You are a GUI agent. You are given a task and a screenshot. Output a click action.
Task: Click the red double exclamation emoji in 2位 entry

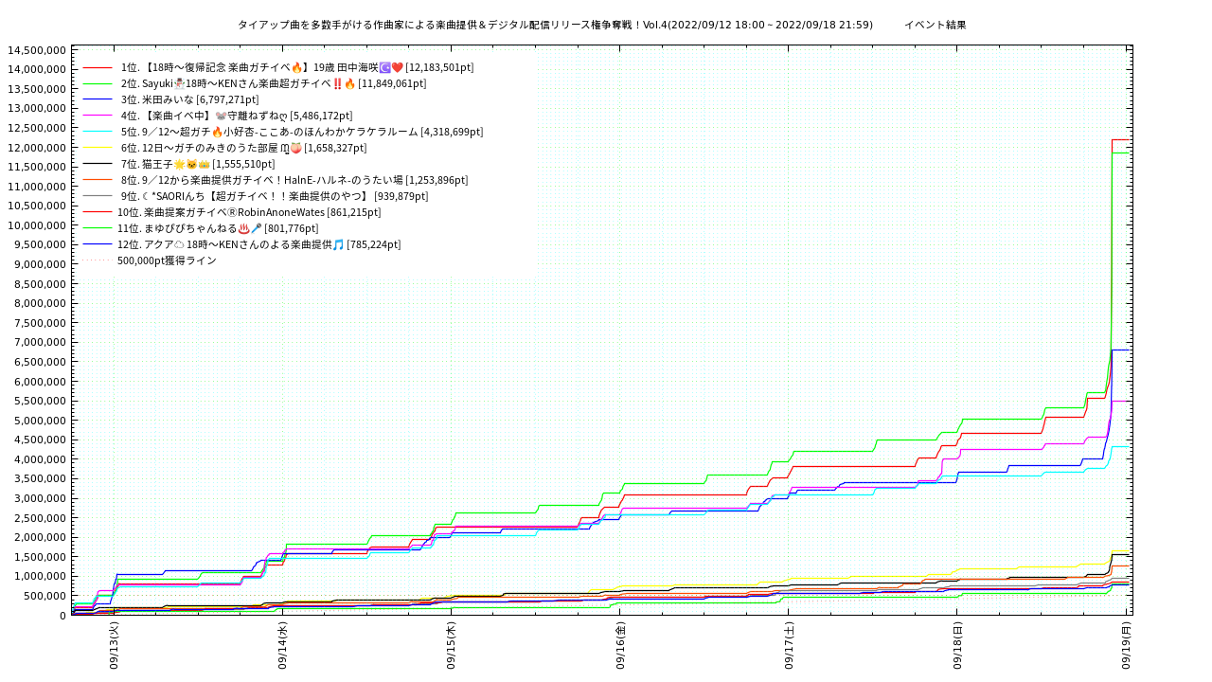click(338, 83)
